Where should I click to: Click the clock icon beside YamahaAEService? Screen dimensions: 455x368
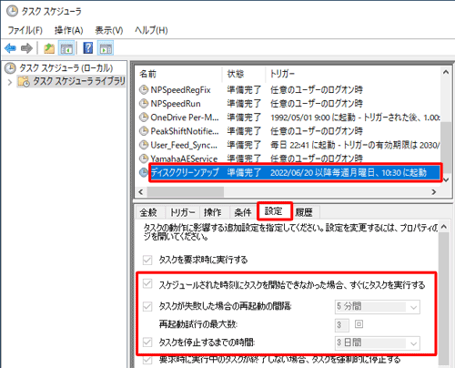pos(144,158)
